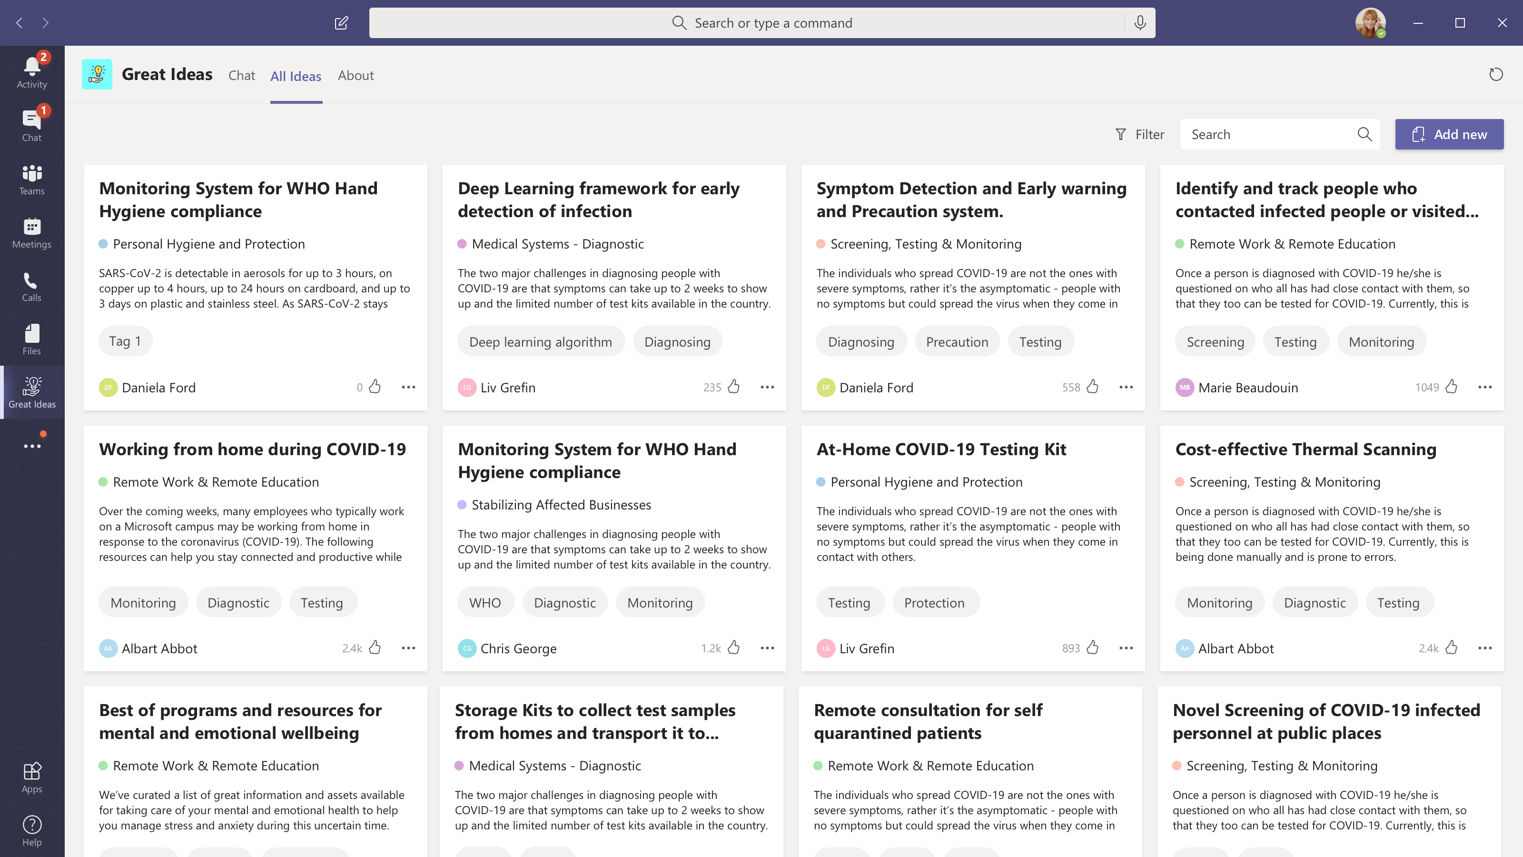This screenshot has height=857, width=1523.
Task: Switch to the About tab
Action: click(356, 76)
